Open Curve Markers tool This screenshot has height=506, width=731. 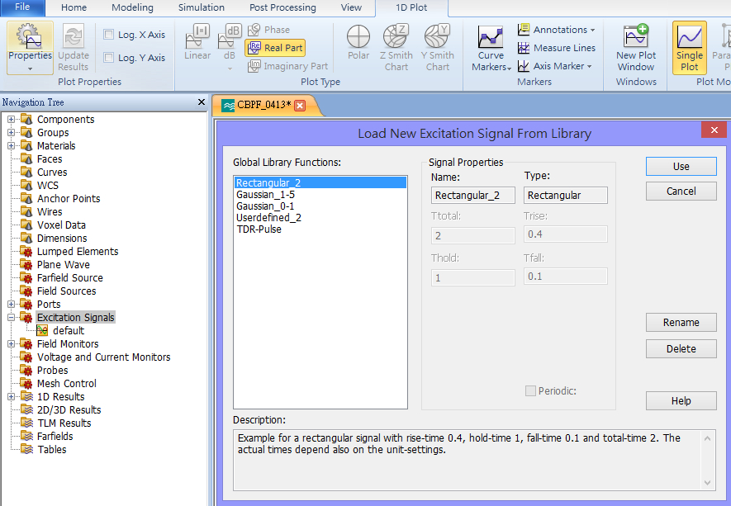point(491,49)
